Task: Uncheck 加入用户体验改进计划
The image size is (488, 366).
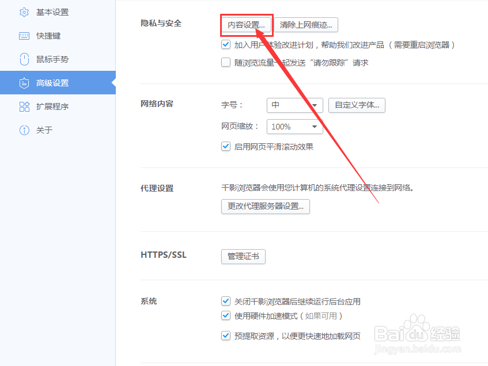Action: coord(226,44)
